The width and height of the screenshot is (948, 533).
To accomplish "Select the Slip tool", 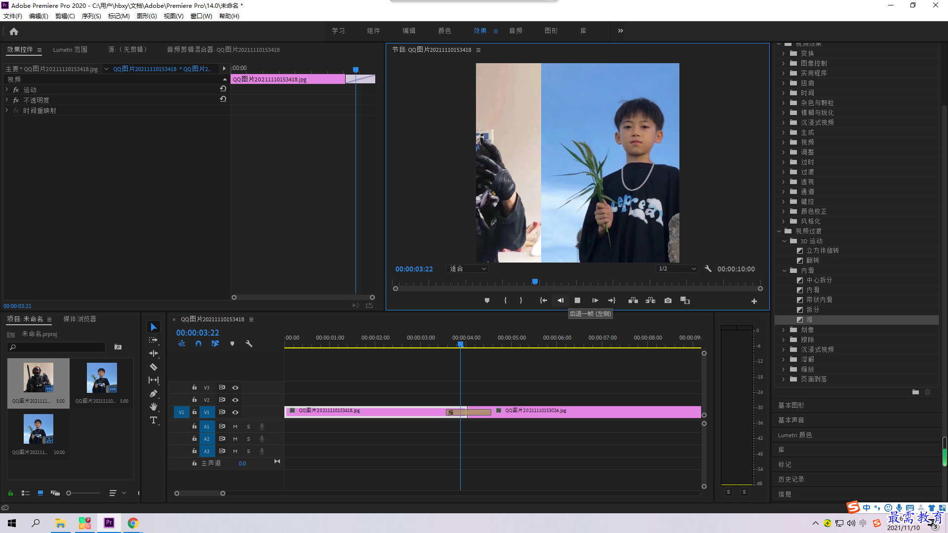I will pos(154,380).
